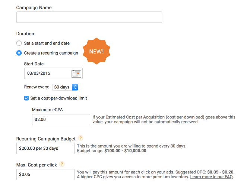Click the 'Recurring Campaign Budget' text label

point(46,139)
